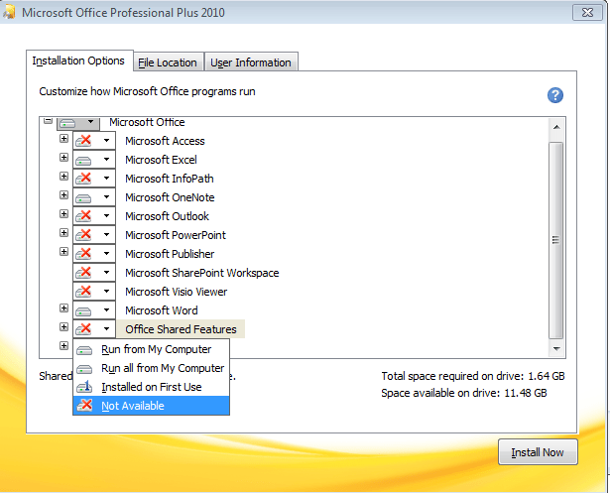Expand the Microsoft Word node

pos(63,308)
